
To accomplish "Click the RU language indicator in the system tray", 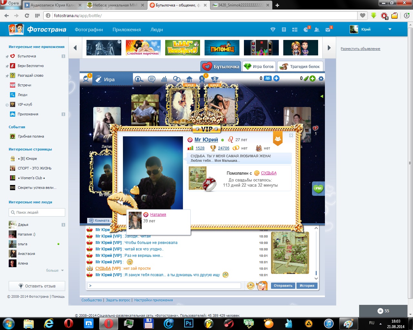I will 372,323.
